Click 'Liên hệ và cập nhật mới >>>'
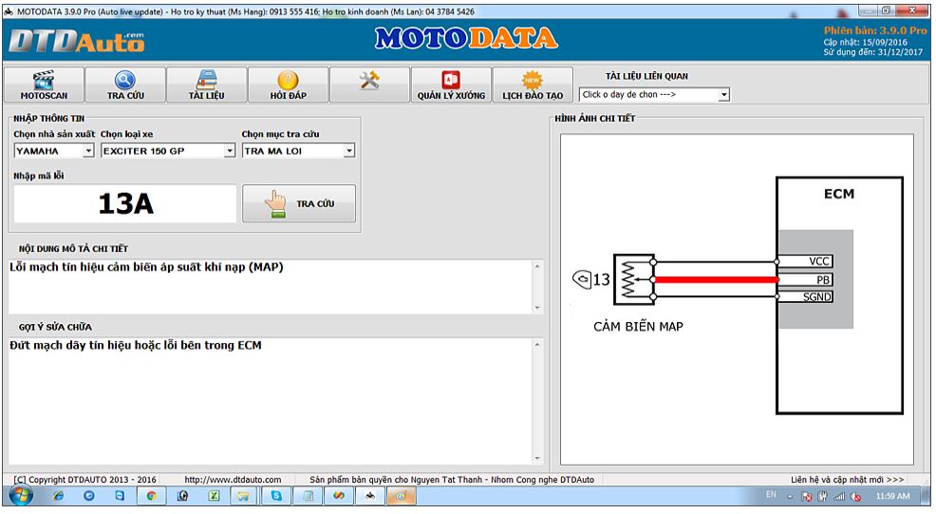Screen dimensions: 936x514 tap(847, 480)
